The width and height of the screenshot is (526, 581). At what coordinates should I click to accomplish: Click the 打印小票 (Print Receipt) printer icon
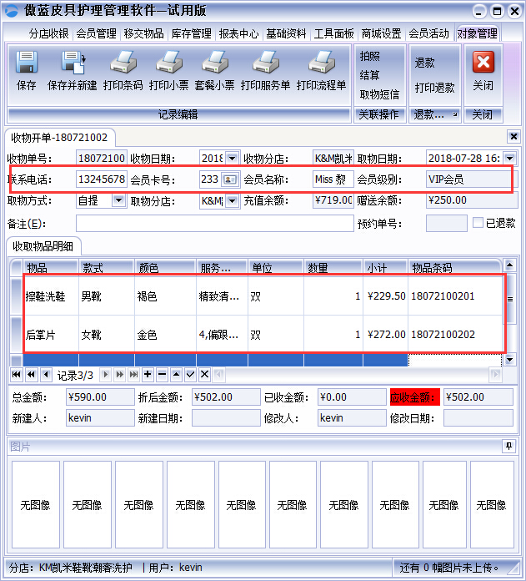[168, 63]
